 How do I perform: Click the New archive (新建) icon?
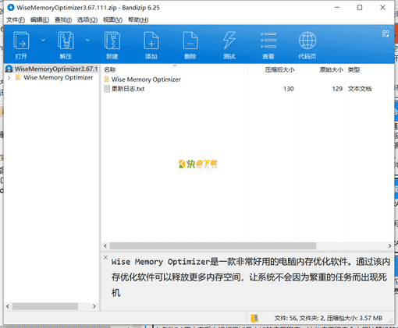point(112,41)
